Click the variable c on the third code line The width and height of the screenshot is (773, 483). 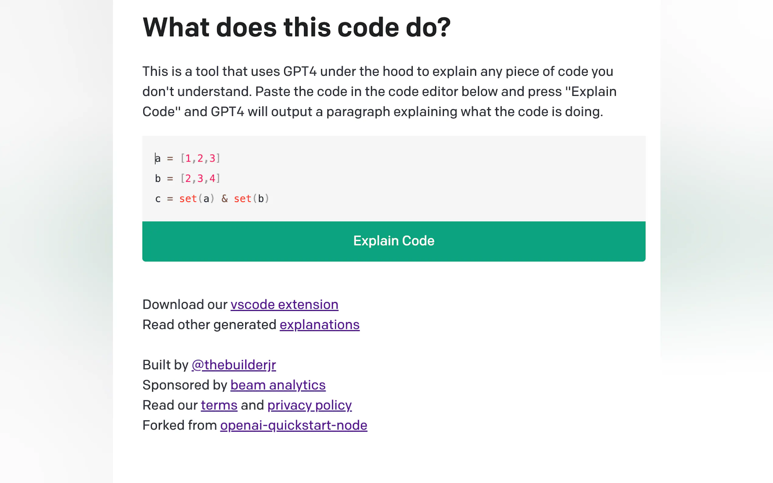pyautogui.click(x=158, y=199)
